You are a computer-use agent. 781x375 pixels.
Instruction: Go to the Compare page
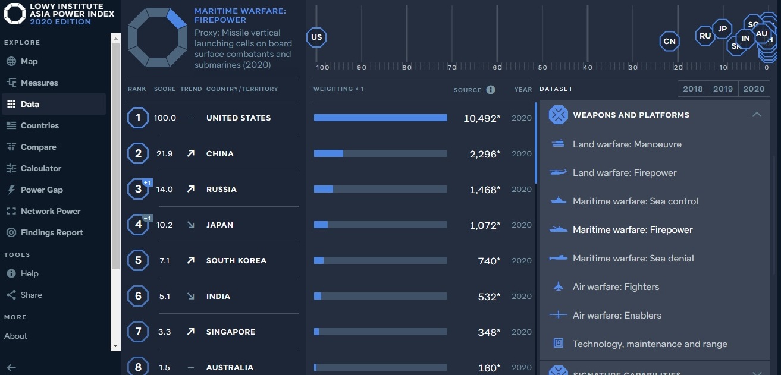pyautogui.click(x=38, y=147)
